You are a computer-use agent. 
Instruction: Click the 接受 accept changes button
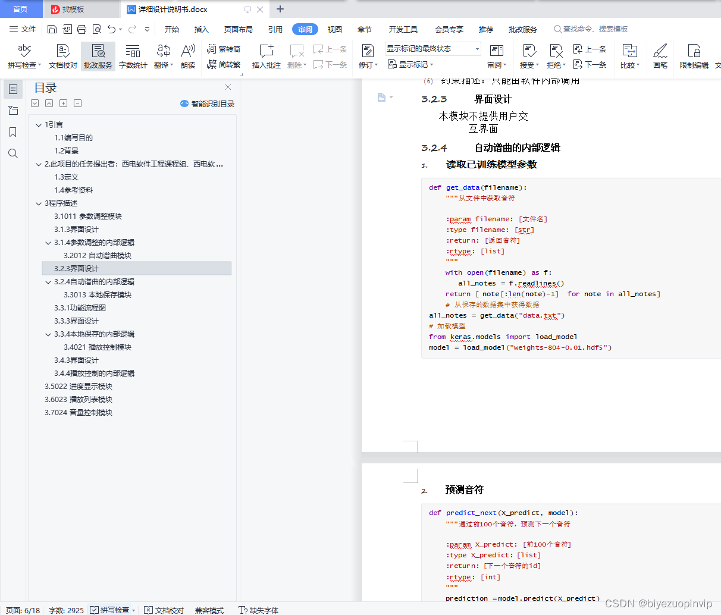529,57
